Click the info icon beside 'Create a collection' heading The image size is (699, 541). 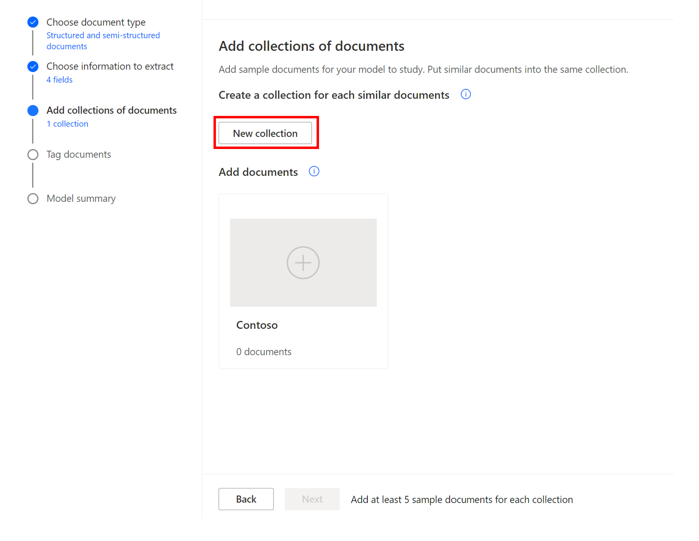pos(466,94)
